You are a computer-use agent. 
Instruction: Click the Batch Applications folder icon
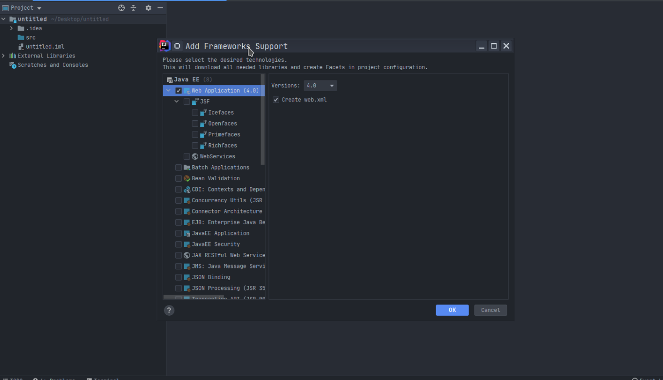pos(187,167)
